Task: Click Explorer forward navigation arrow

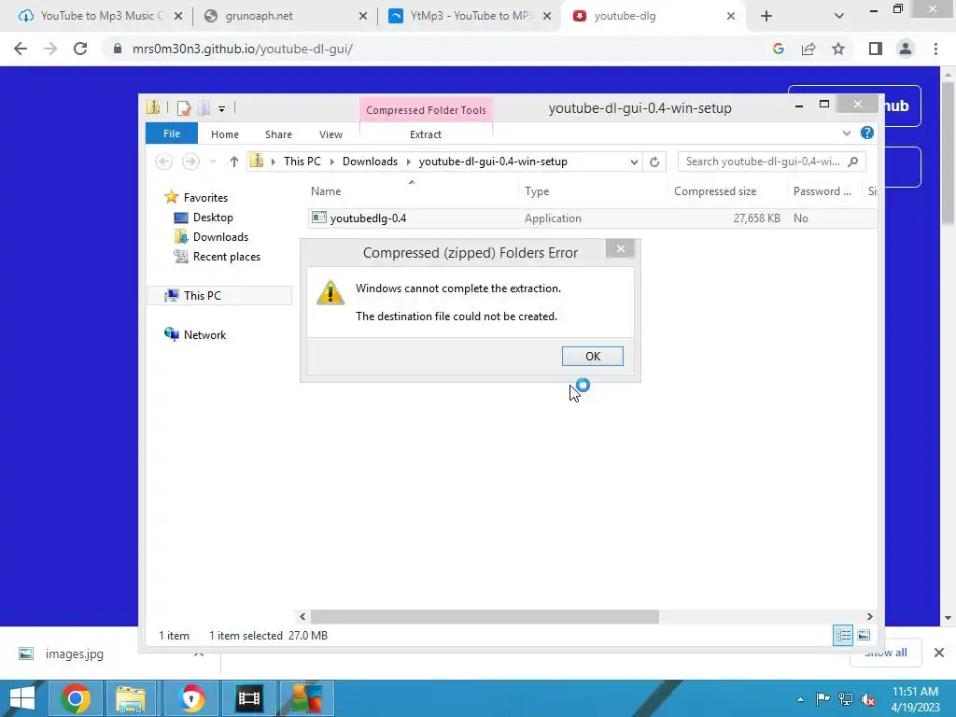Action: [x=190, y=162]
